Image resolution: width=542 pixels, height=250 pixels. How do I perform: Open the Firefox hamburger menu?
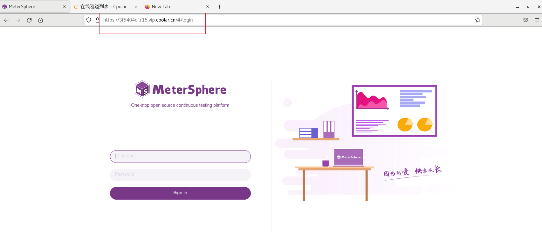[x=537, y=20]
